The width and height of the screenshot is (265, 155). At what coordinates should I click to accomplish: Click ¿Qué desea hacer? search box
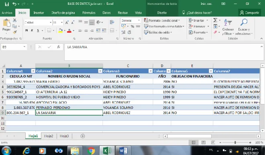(x=197, y=13)
